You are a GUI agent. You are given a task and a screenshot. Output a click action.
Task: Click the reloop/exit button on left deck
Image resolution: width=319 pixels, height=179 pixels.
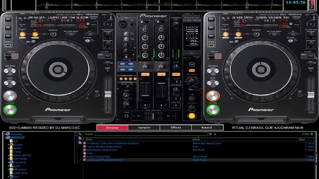click(53, 34)
